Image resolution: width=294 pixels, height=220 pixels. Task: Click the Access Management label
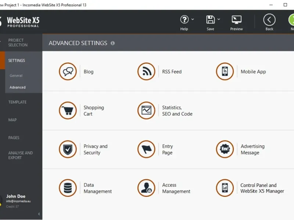tap(176, 188)
